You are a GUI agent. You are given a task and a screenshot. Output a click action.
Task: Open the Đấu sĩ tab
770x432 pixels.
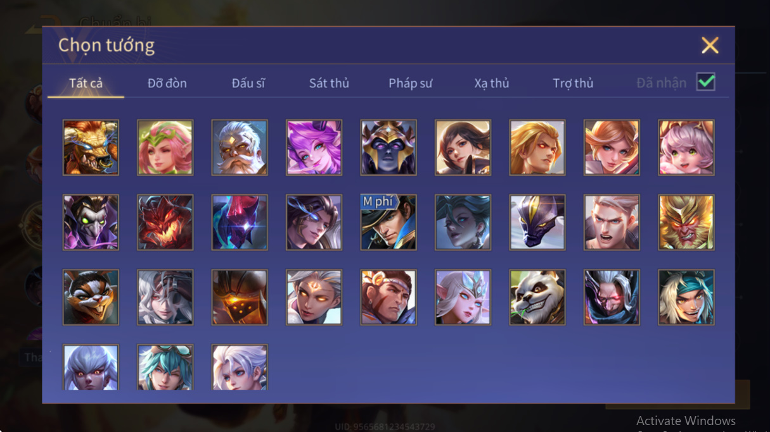(x=248, y=83)
